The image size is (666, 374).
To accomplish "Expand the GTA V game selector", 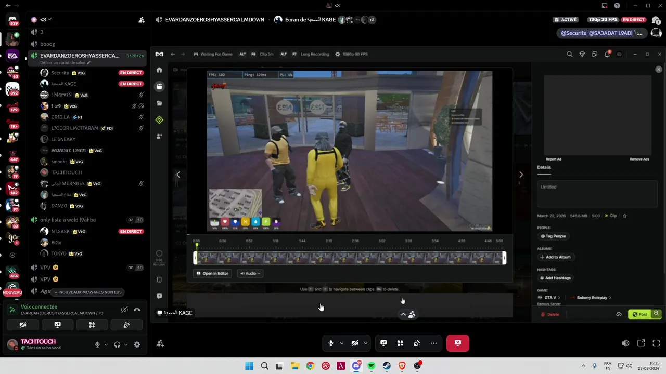I will coord(549,298).
